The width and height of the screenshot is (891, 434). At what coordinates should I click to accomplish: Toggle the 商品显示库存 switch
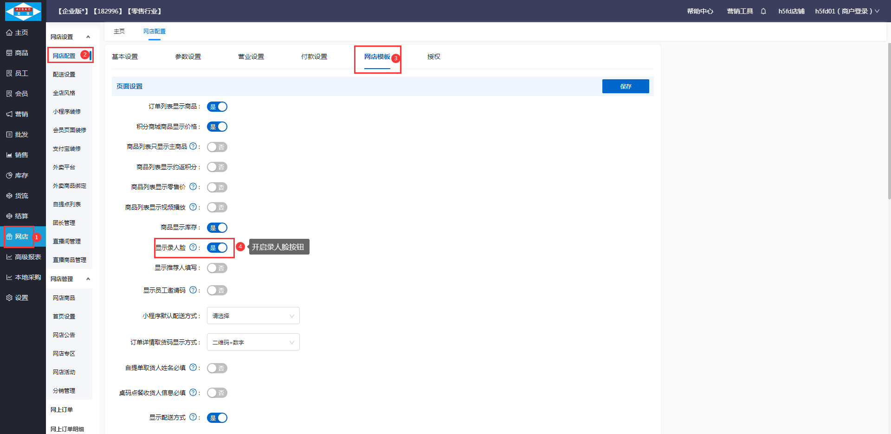217,228
